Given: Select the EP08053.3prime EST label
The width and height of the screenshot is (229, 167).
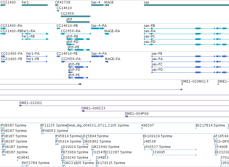Looking at the screenshot, I should [55, 131].
